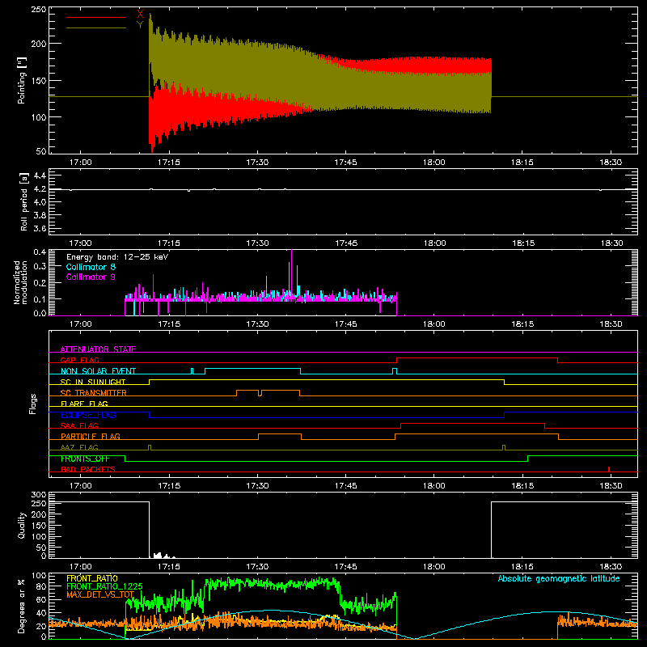Viewport: 647px width, 647px height.
Task: Click the Normalized modulation axis label
Action: click(x=20, y=282)
